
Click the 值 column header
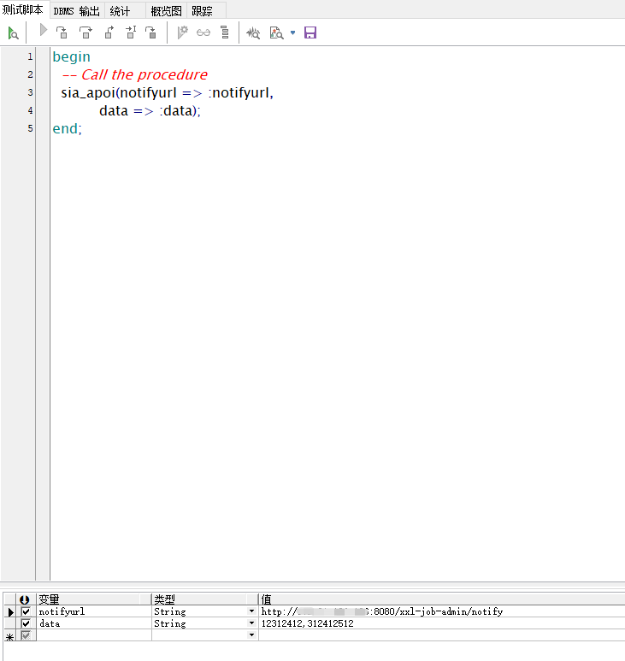[441, 599]
